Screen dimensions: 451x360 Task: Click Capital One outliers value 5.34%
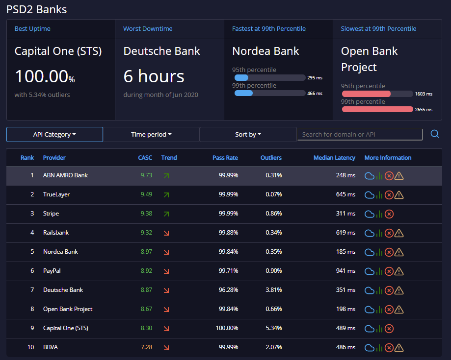tap(273, 328)
